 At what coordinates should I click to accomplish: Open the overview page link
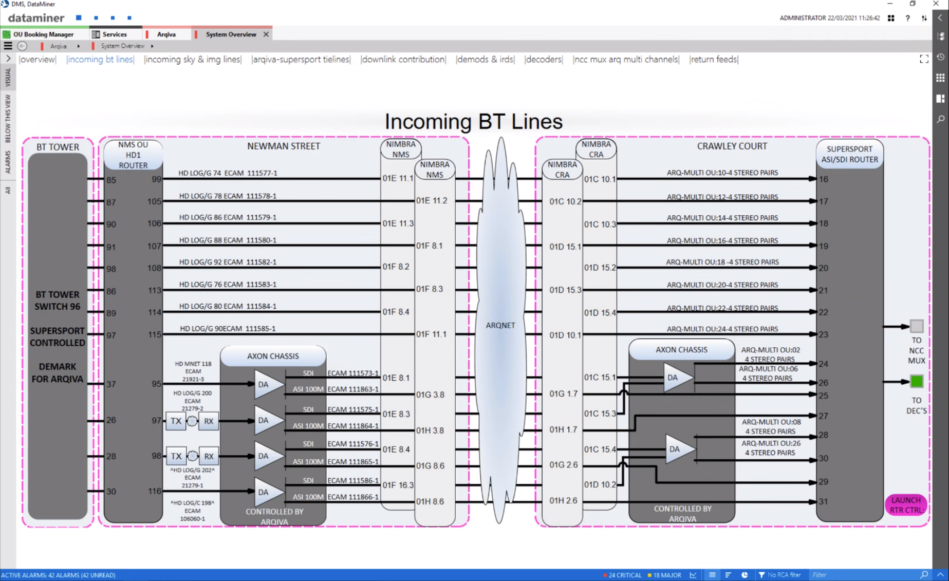(x=38, y=59)
